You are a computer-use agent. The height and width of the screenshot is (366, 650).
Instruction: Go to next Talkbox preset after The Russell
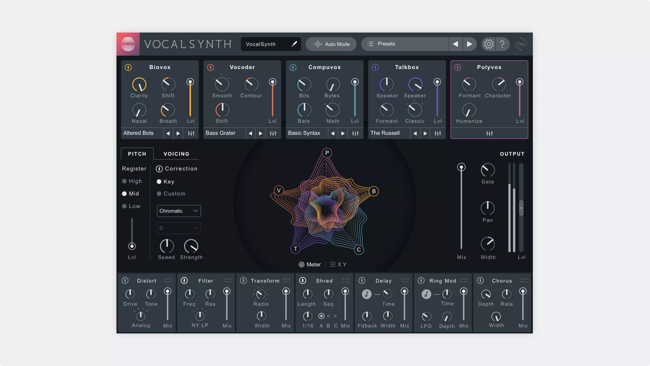point(425,134)
